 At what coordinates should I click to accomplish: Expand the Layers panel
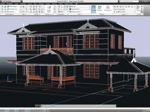point(124,14)
